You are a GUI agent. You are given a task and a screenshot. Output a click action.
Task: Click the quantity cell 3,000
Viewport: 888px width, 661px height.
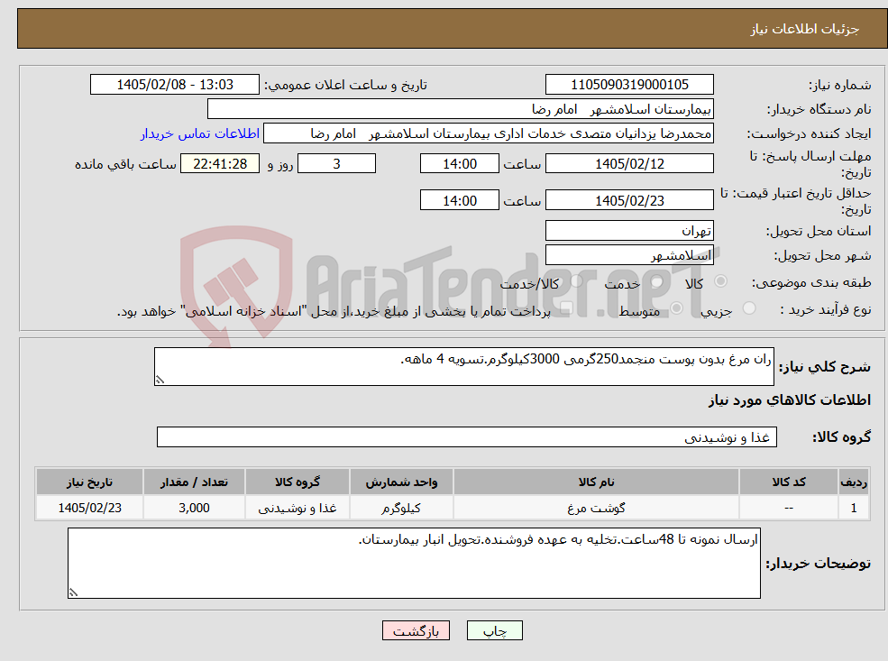(194, 508)
